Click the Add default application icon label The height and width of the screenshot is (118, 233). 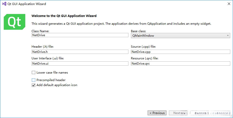57,85
